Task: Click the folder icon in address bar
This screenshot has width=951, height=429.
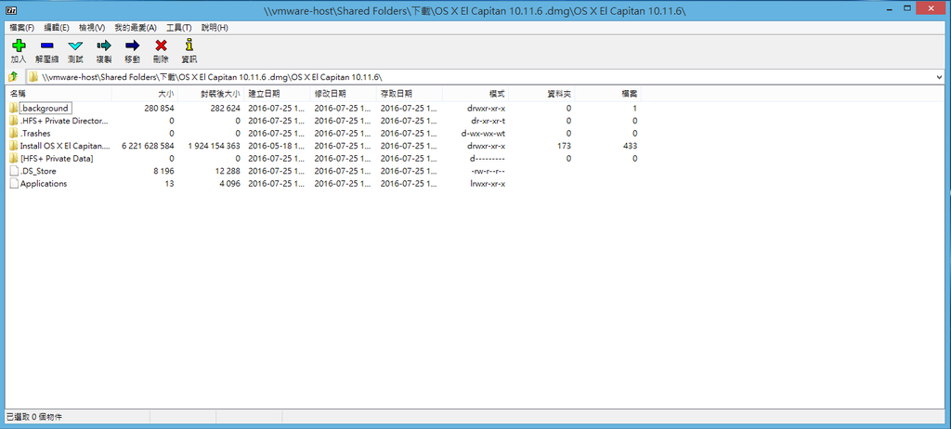Action: pos(34,77)
